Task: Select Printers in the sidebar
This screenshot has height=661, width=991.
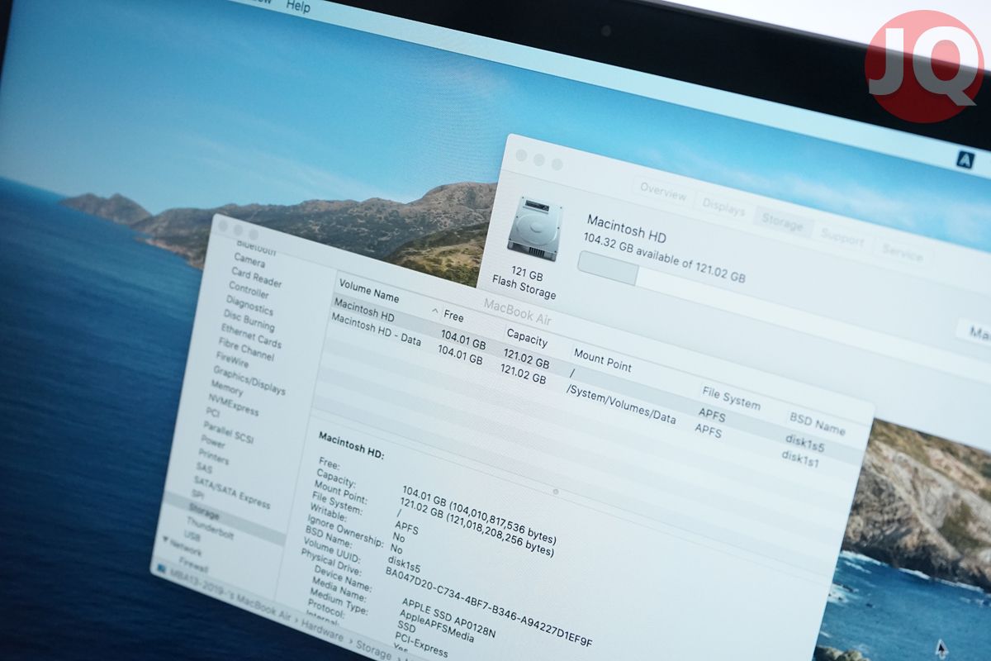Action: click(213, 457)
